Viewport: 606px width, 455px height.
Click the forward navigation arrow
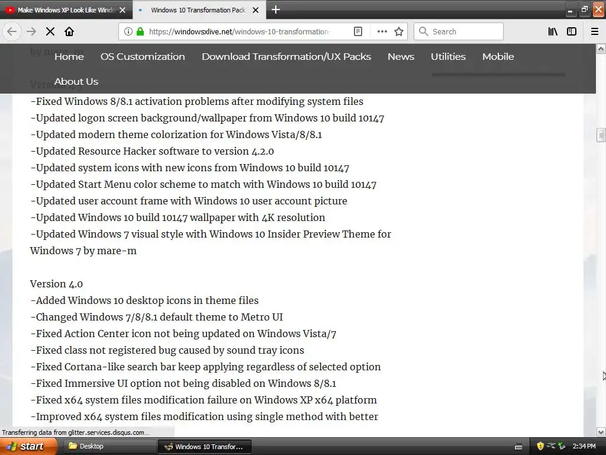tap(31, 31)
